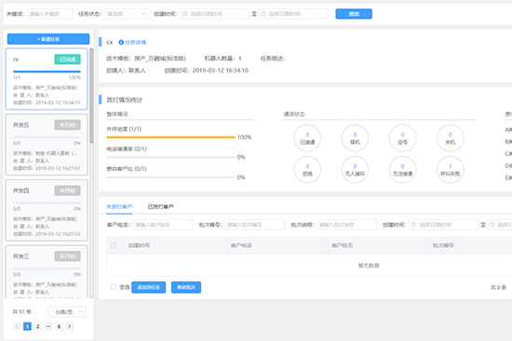Screen dimensions: 512x341
Task: Click the 搜索 button
Action: (x=354, y=14)
